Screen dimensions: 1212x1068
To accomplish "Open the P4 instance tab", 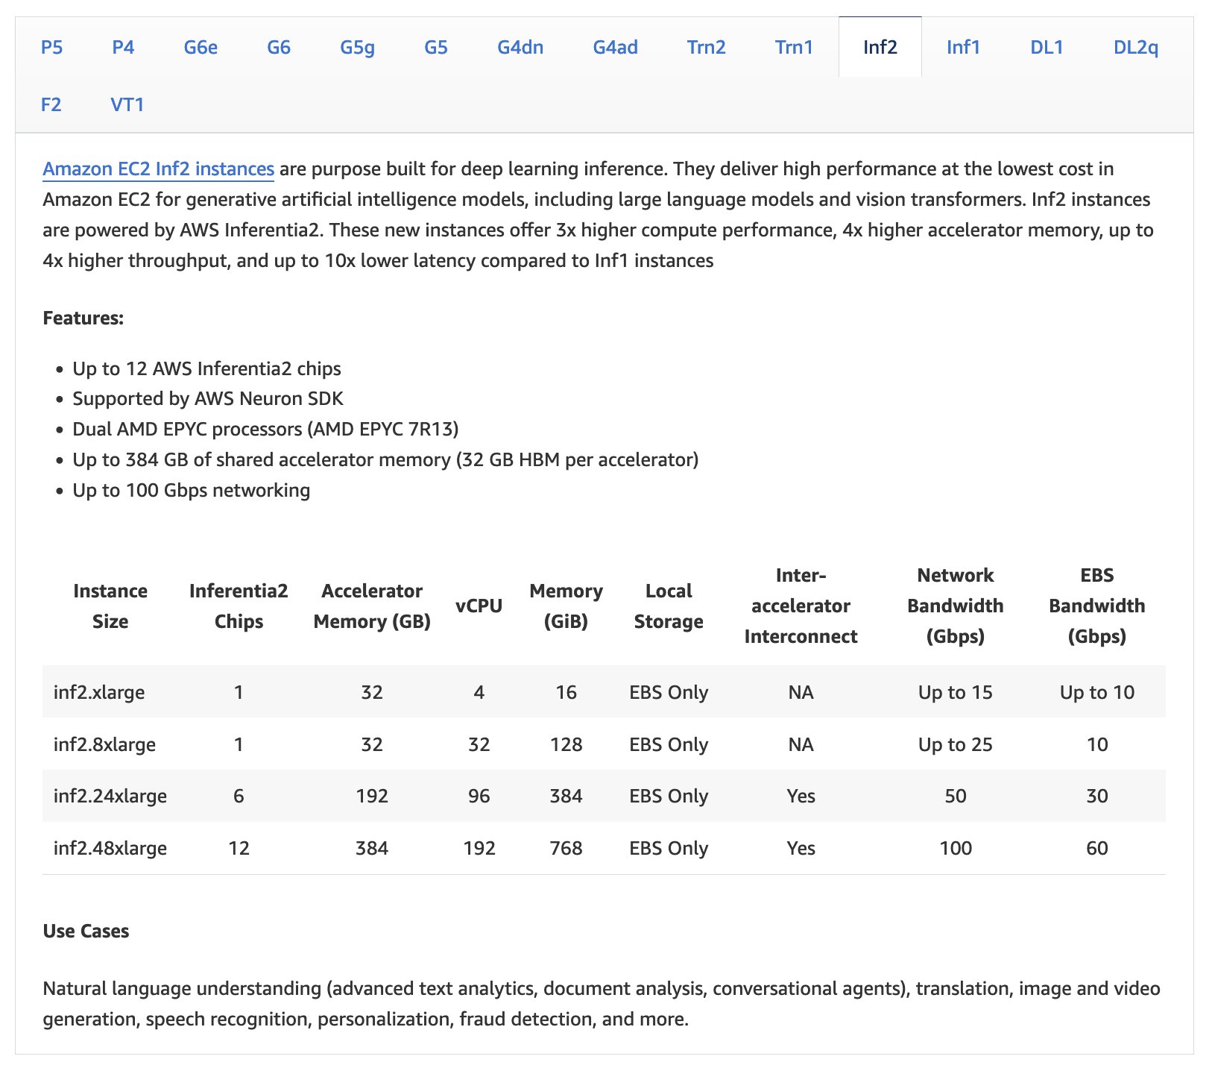I will coord(123,48).
